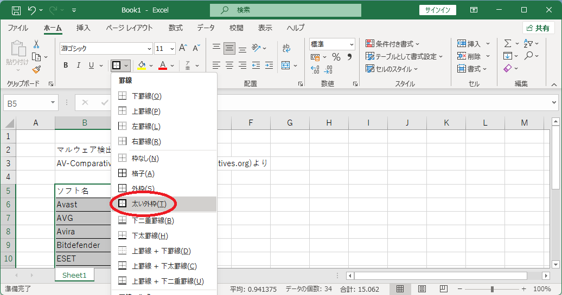Click the サインイン button
Viewport: 562px width, 295px height.
pyautogui.click(x=438, y=10)
